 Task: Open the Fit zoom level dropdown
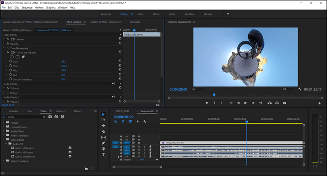tap(198, 89)
